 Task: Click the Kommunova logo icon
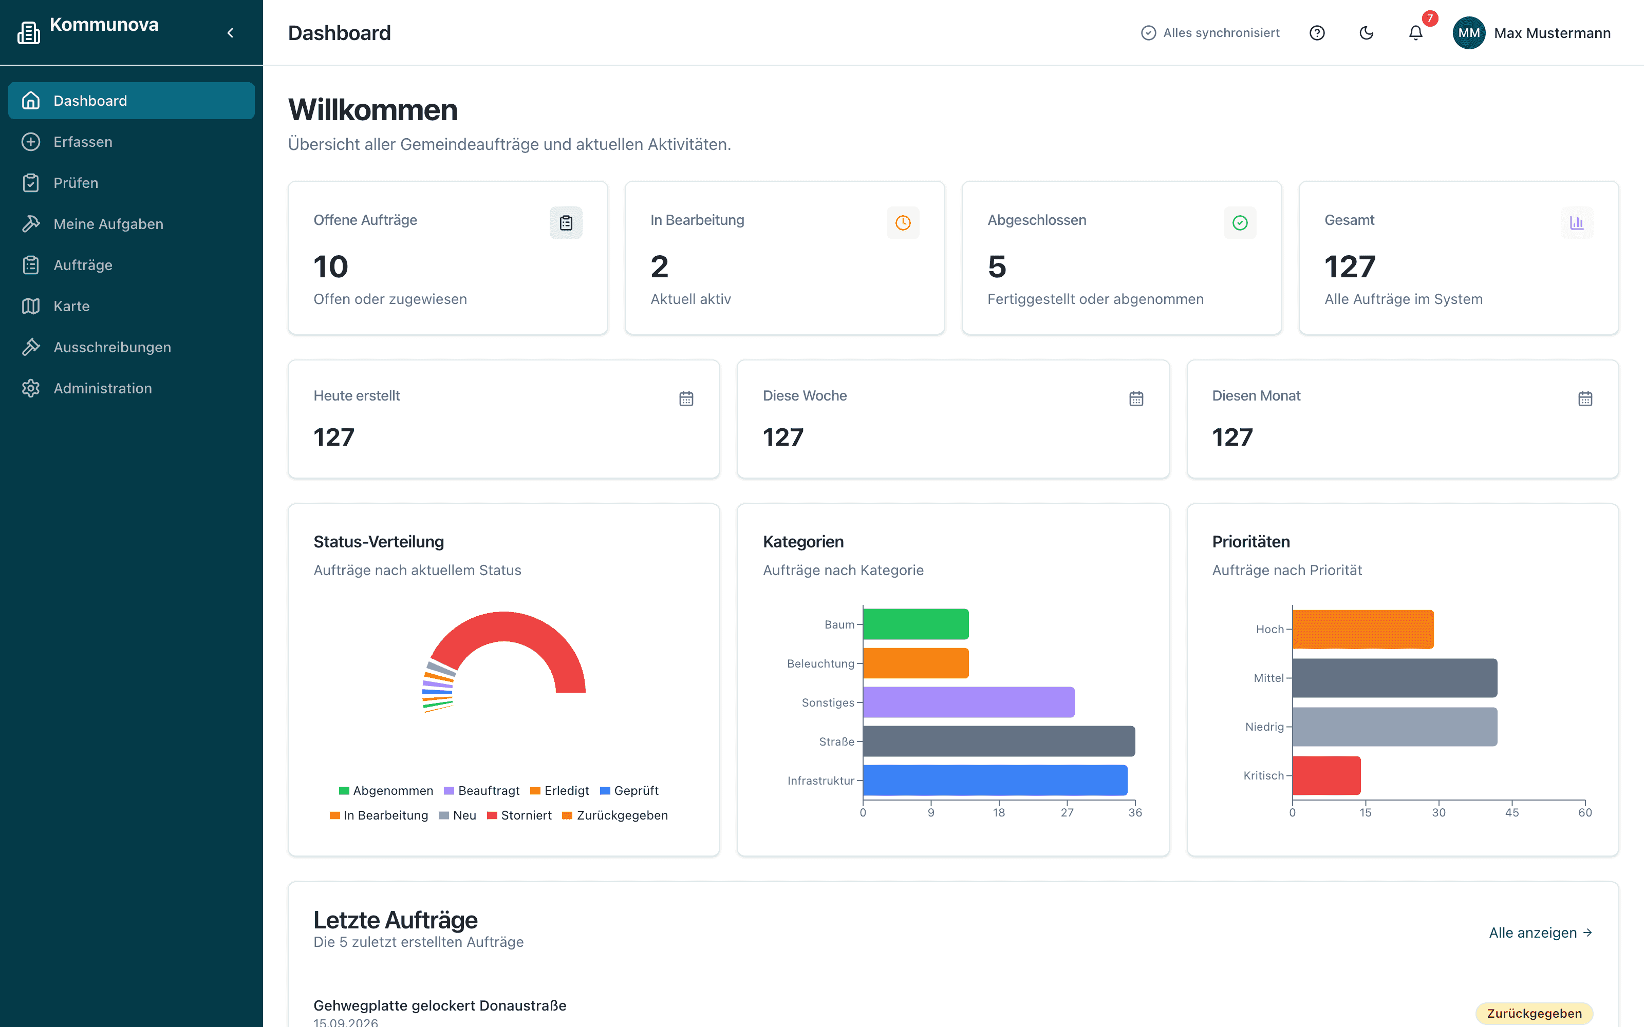click(29, 32)
